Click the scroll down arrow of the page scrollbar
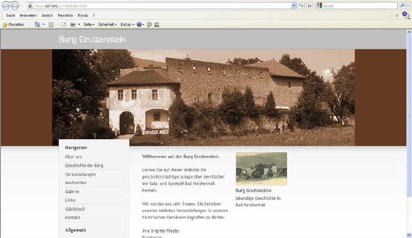Image resolution: width=412 pixels, height=238 pixels. [409, 235]
